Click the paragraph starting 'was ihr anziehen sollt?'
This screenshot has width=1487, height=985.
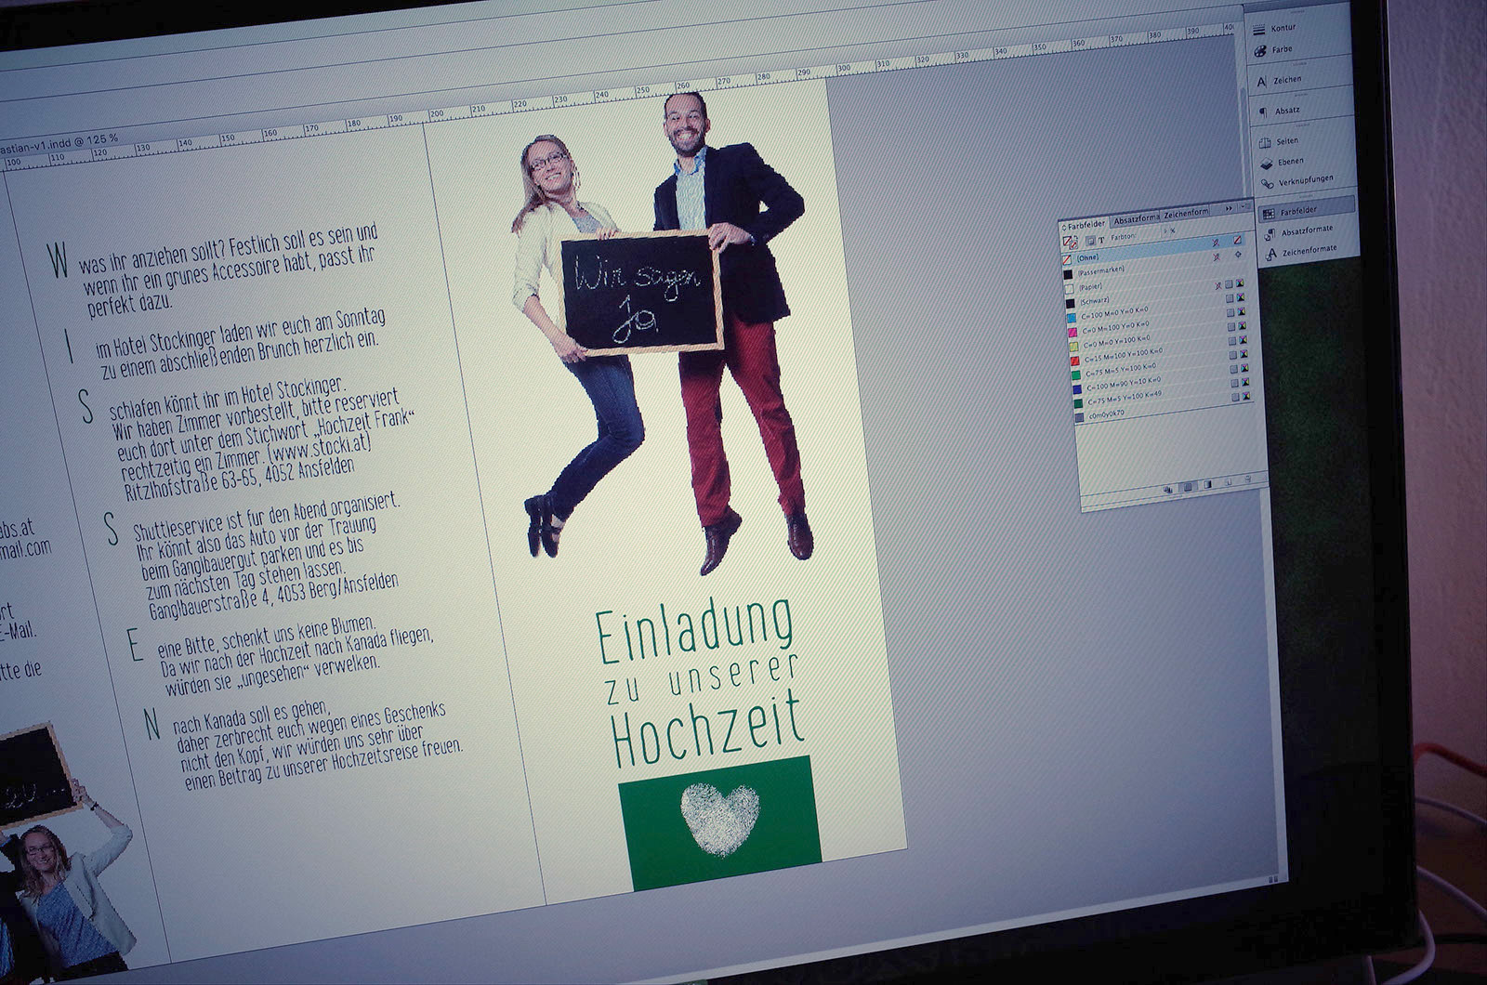coord(229,268)
